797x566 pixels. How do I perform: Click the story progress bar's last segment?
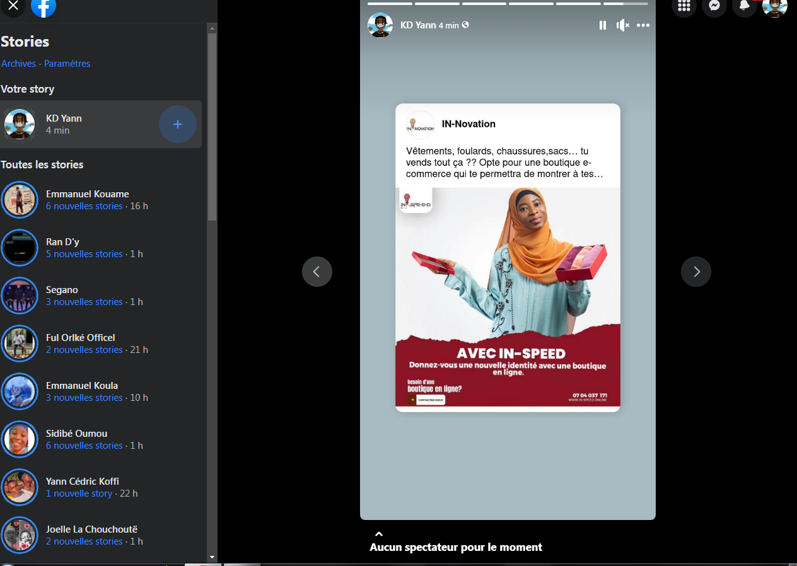[x=625, y=4]
